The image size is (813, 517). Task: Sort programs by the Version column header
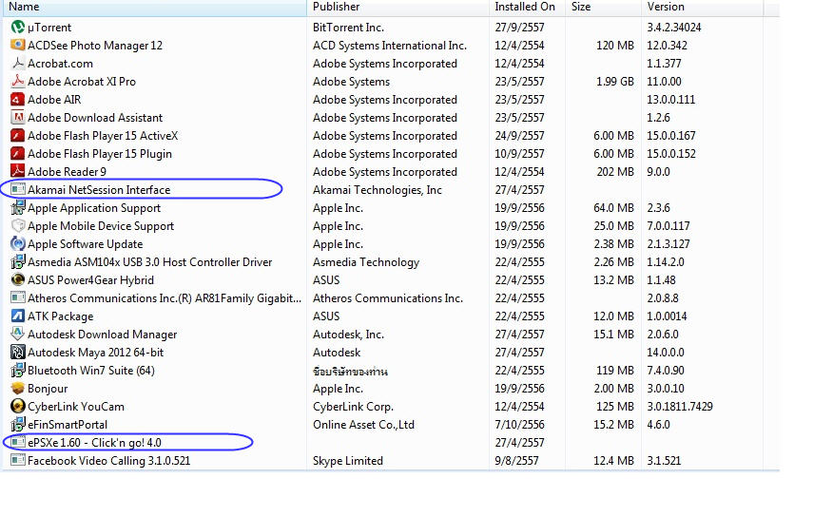point(702,7)
